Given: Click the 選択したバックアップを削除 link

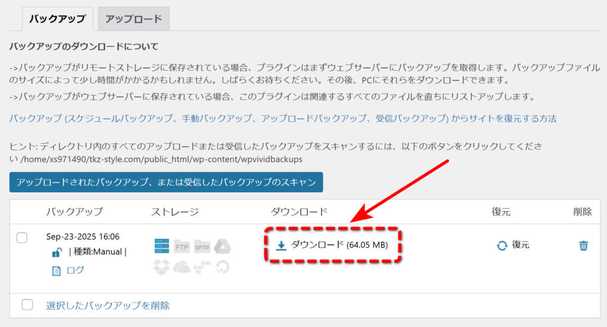Looking at the screenshot, I should (x=108, y=306).
